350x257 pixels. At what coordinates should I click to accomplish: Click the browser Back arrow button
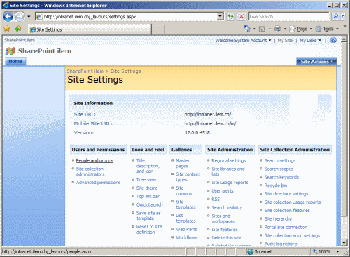coord(8,17)
